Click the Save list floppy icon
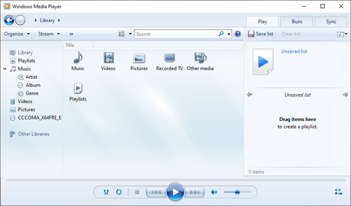Viewport: 351px width, 206px height. [251, 34]
